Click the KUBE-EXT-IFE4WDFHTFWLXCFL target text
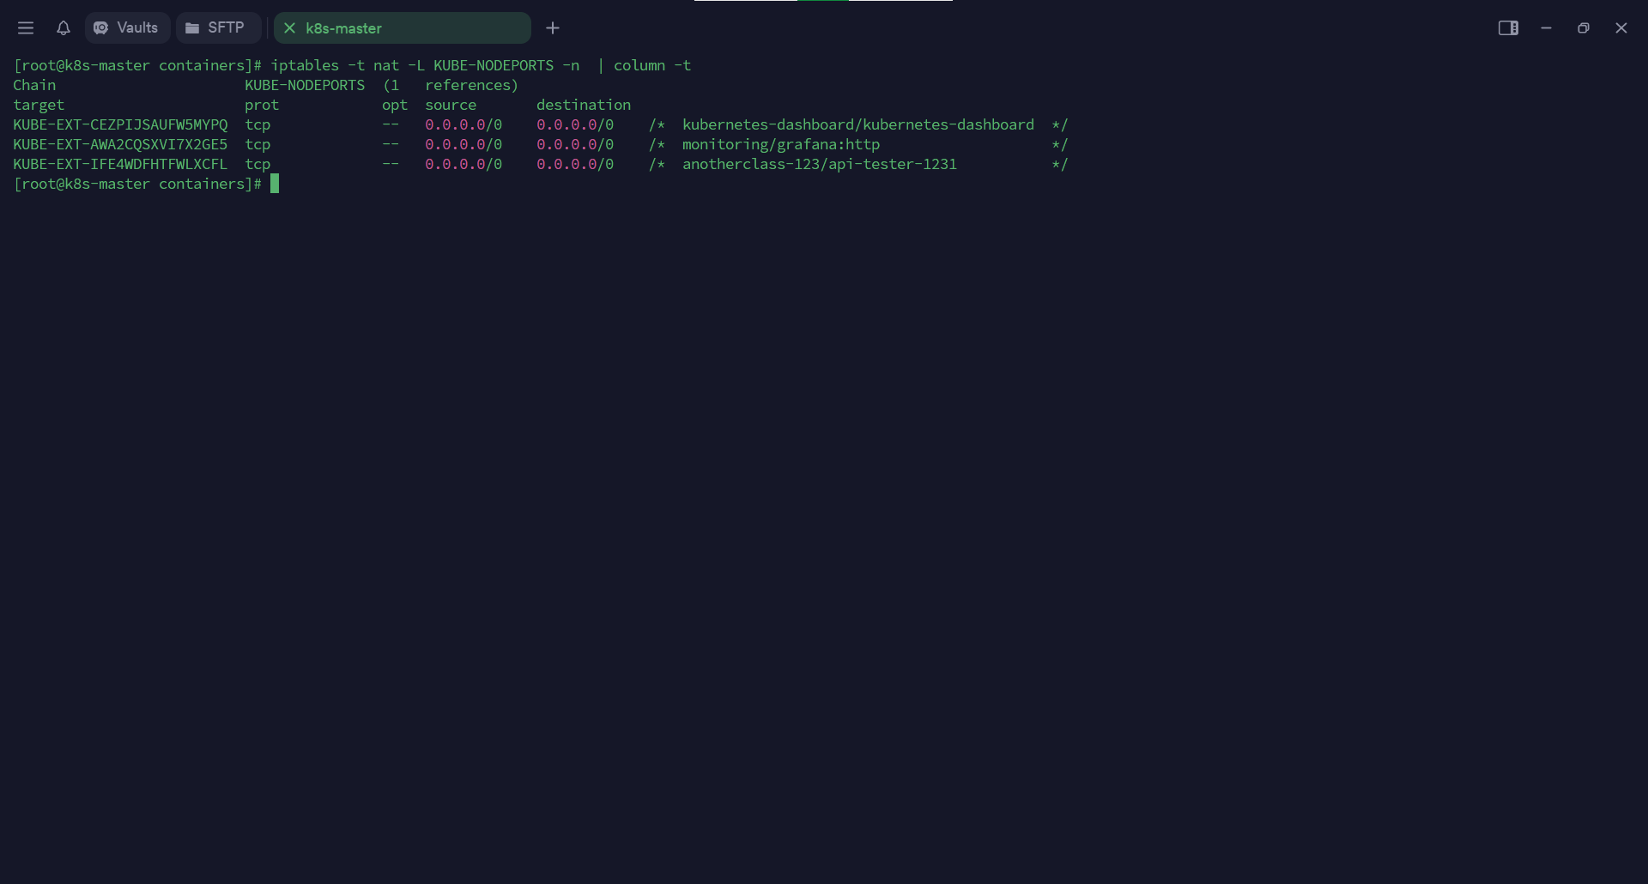 tap(120, 164)
